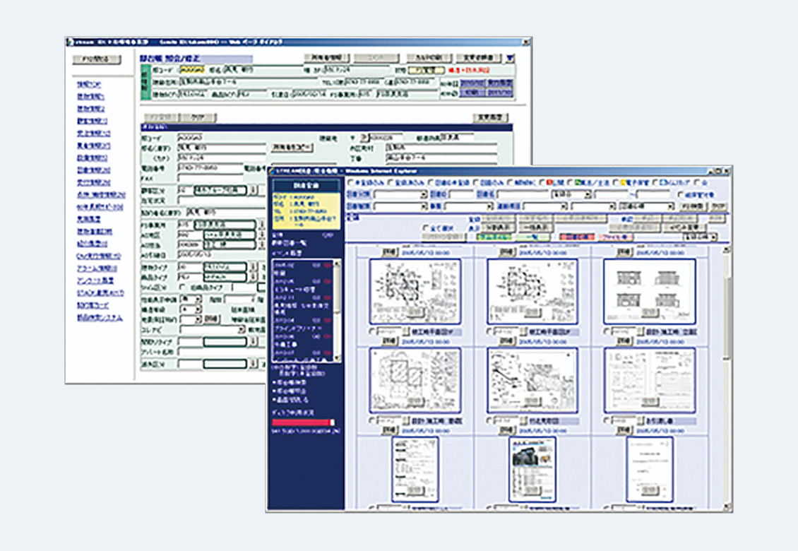Viewport: 798px width, 551px height.
Task: Open the second dropdown in the second filter row
Action: [469, 206]
